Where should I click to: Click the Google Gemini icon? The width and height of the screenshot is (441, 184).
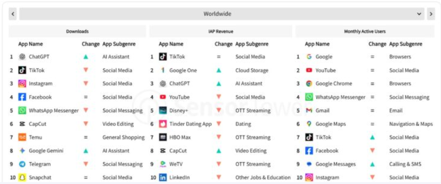coord(22,151)
